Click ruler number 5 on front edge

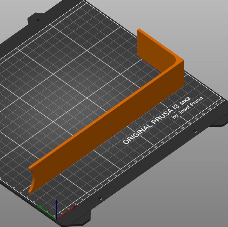[89, 195]
